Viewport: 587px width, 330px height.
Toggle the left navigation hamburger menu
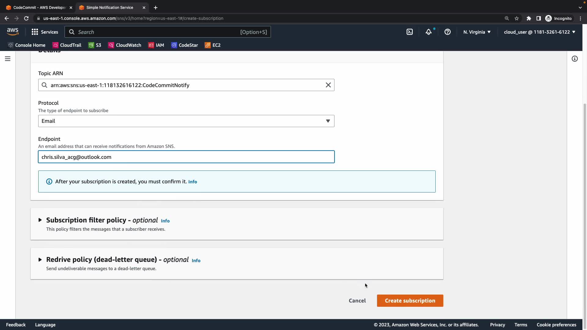pyautogui.click(x=8, y=59)
